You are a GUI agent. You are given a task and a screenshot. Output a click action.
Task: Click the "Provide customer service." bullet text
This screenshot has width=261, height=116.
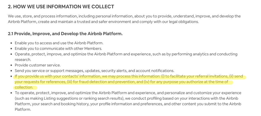37,65
